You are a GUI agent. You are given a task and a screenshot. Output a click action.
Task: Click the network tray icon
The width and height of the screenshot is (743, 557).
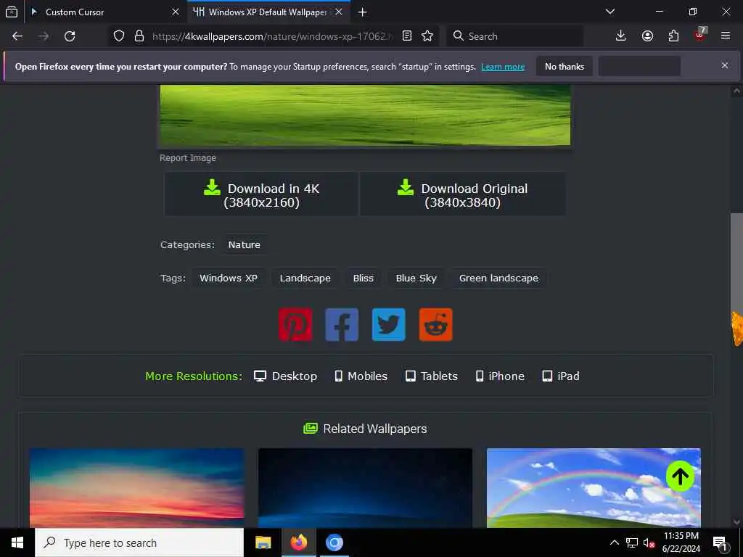[x=632, y=543]
